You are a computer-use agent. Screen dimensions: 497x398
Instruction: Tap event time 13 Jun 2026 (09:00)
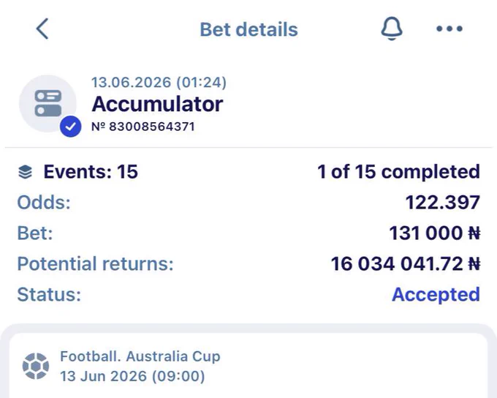tap(132, 377)
